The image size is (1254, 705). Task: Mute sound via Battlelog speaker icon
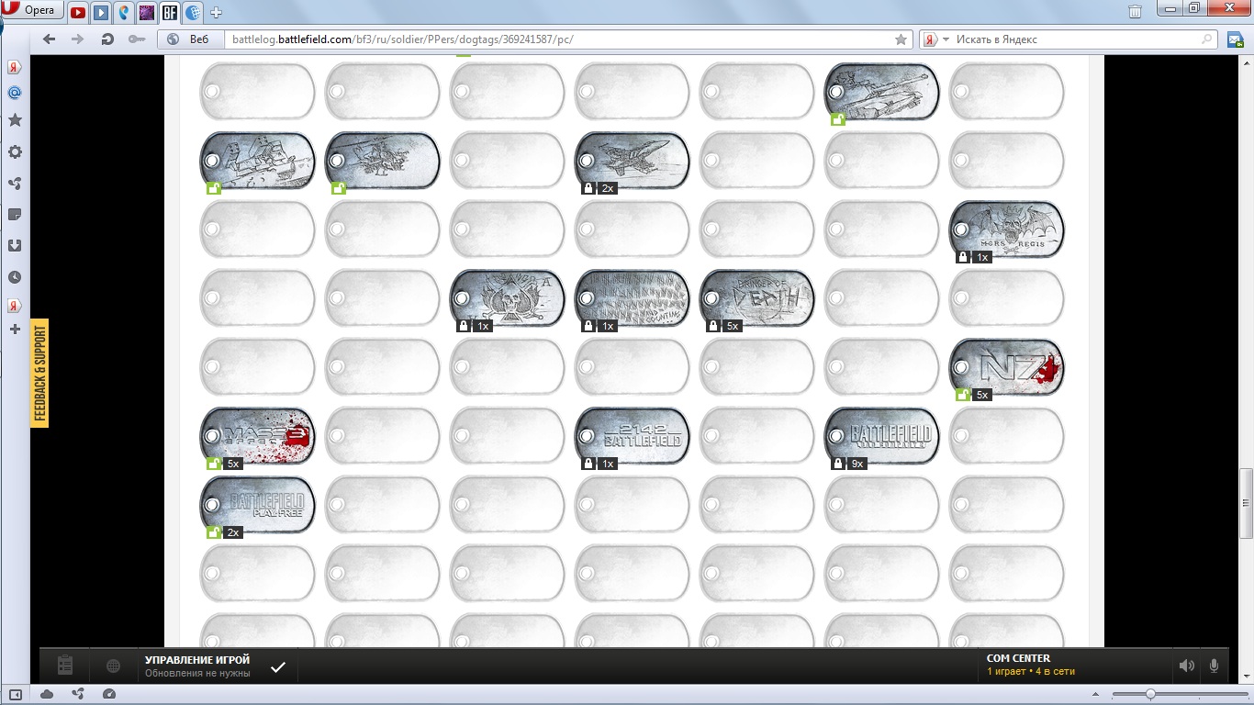click(x=1186, y=666)
